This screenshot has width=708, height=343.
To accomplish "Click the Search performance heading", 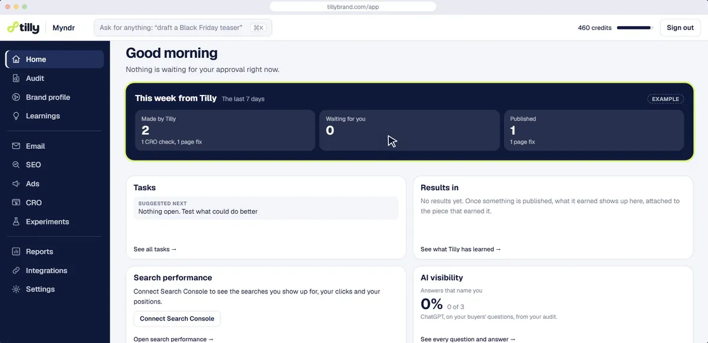I will 173,277.
